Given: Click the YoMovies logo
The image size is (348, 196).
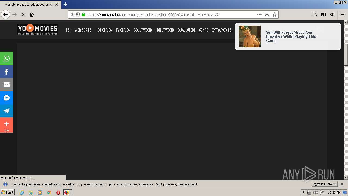Looking at the screenshot, I should point(38,30).
